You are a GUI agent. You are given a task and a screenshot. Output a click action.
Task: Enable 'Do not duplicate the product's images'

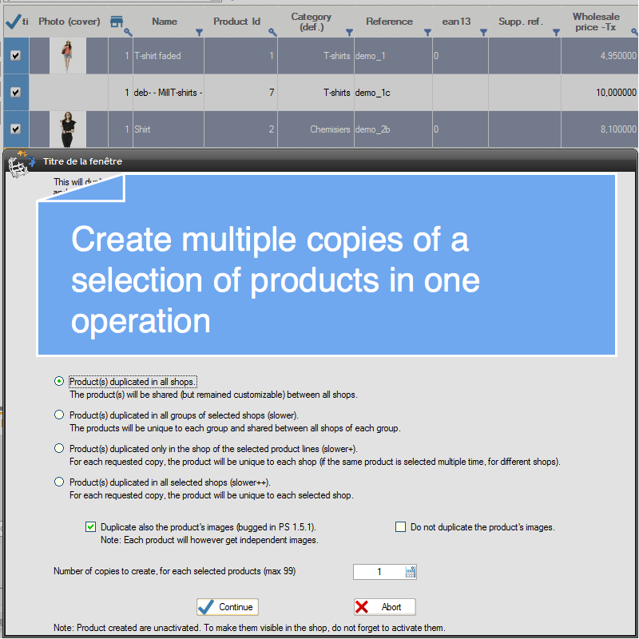tap(401, 527)
